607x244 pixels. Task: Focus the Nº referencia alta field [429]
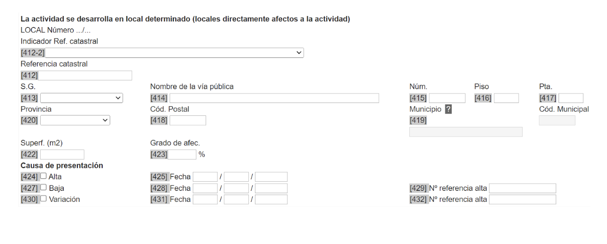point(522,188)
